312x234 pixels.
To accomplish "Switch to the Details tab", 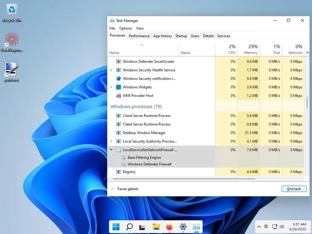I will [208, 36].
